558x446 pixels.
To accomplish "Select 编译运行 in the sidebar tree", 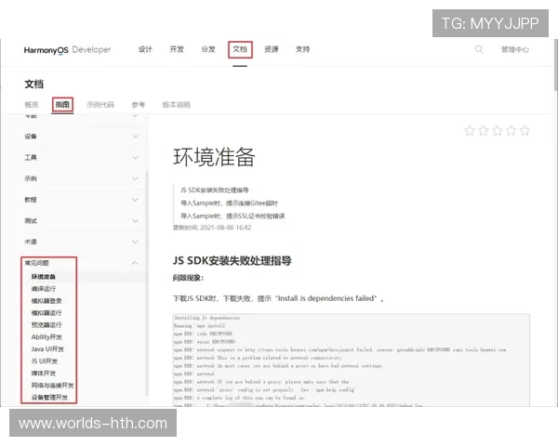I will [44, 289].
